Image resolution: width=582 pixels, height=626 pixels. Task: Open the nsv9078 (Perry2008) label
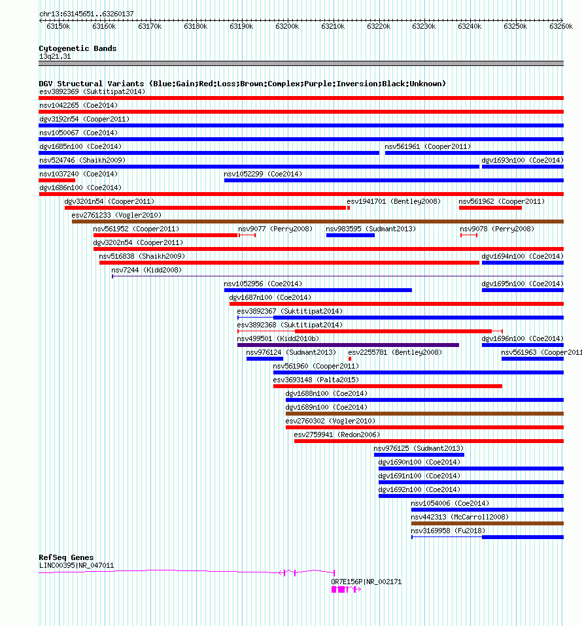[x=497, y=229]
